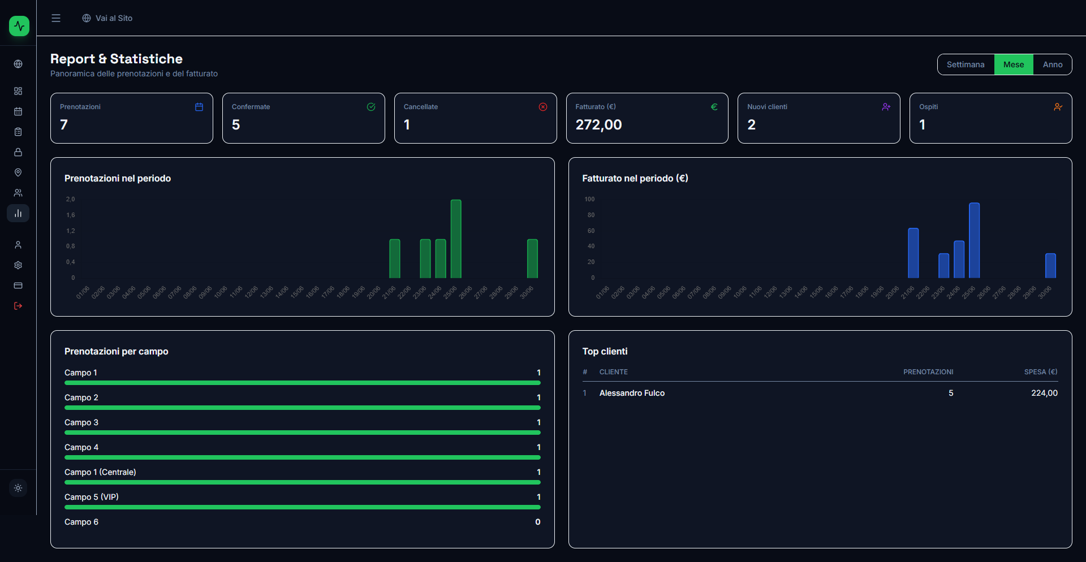Click the Alessandro Fulco client row

820,393
